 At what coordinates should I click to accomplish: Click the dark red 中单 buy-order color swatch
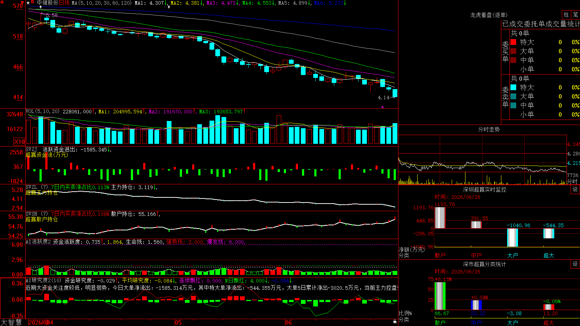[x=513, y=60]
